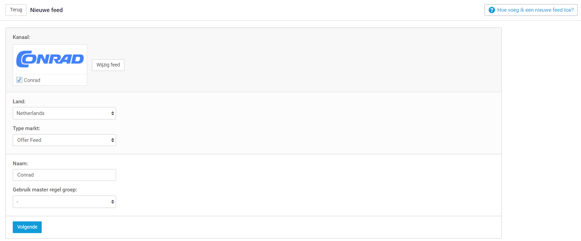This screenshot has width=581, height=241.
Task: Click the arrow icon of the Land selector
Action: tap(112, 113)
